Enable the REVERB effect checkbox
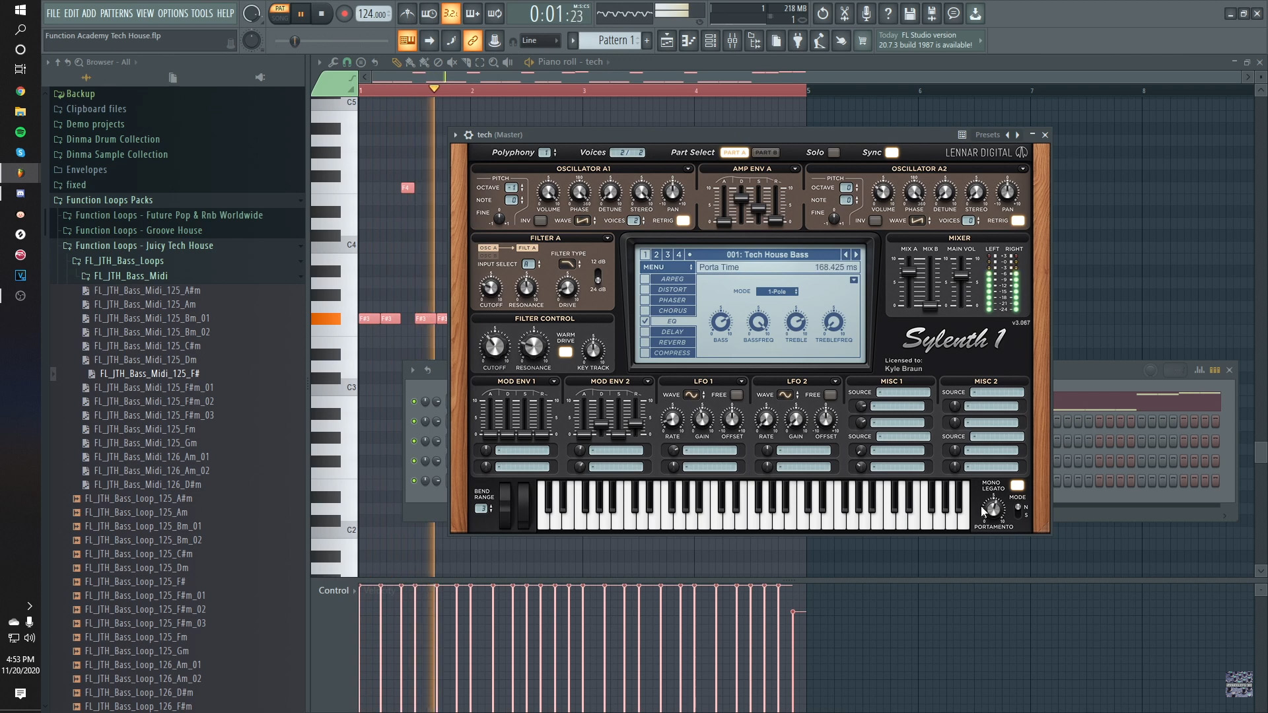The width and height of the screenshot is (1268, 713). pos(645,343)
